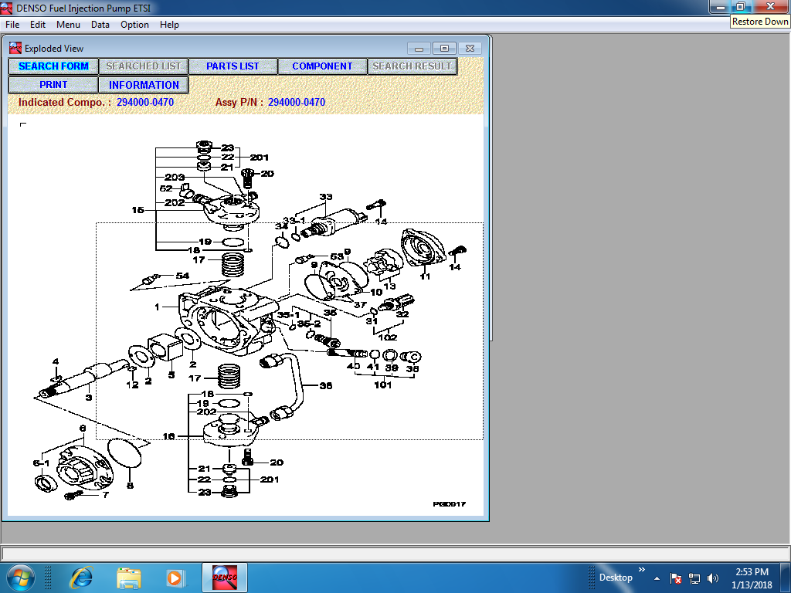
Task: Open Windows Explorer folder from taskbar
Action: pos(129,578)
